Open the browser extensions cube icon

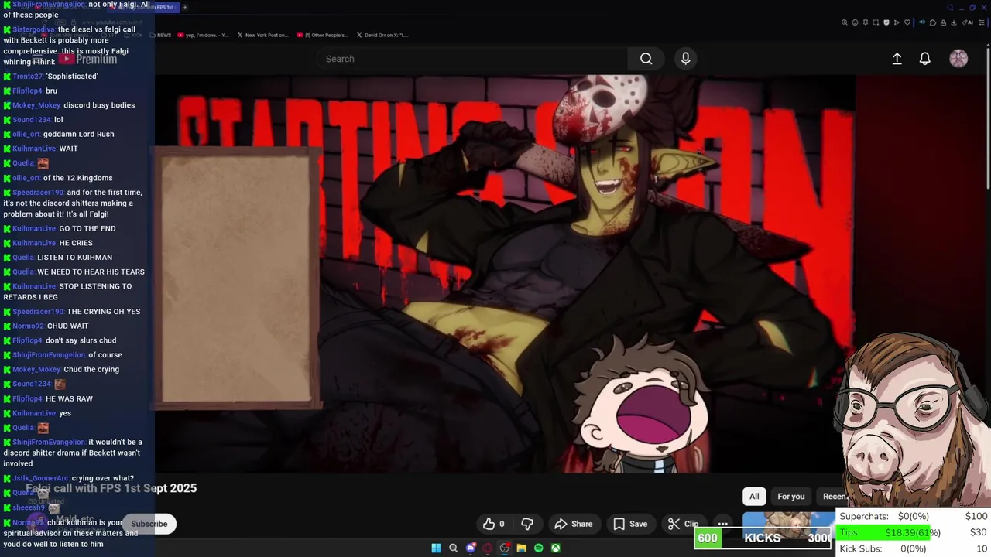click(933, 22)
